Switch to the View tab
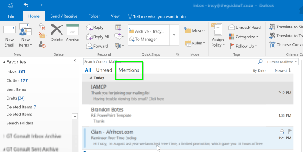Image resolution: width=303 pixels, height=152 pixels. coord(115,16)
